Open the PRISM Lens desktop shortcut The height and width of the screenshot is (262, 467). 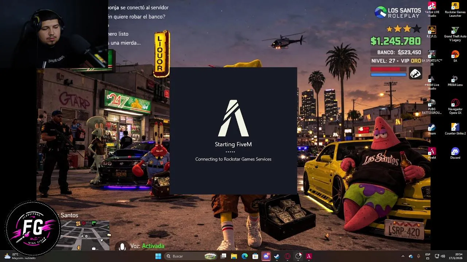[x=455, y=80]
